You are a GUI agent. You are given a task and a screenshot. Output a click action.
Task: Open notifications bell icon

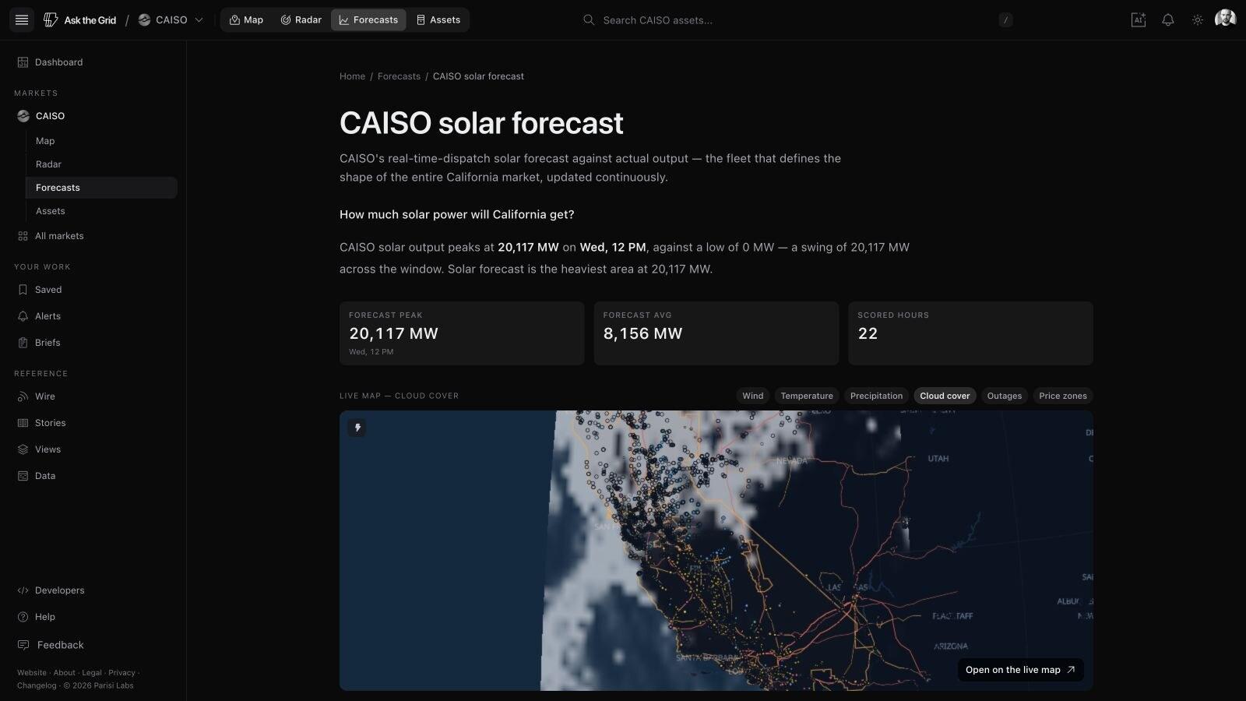tap(1168, 20)
